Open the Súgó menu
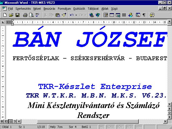Screen dimensions: 172x129 pyautogui.click(x=114, y=9)
